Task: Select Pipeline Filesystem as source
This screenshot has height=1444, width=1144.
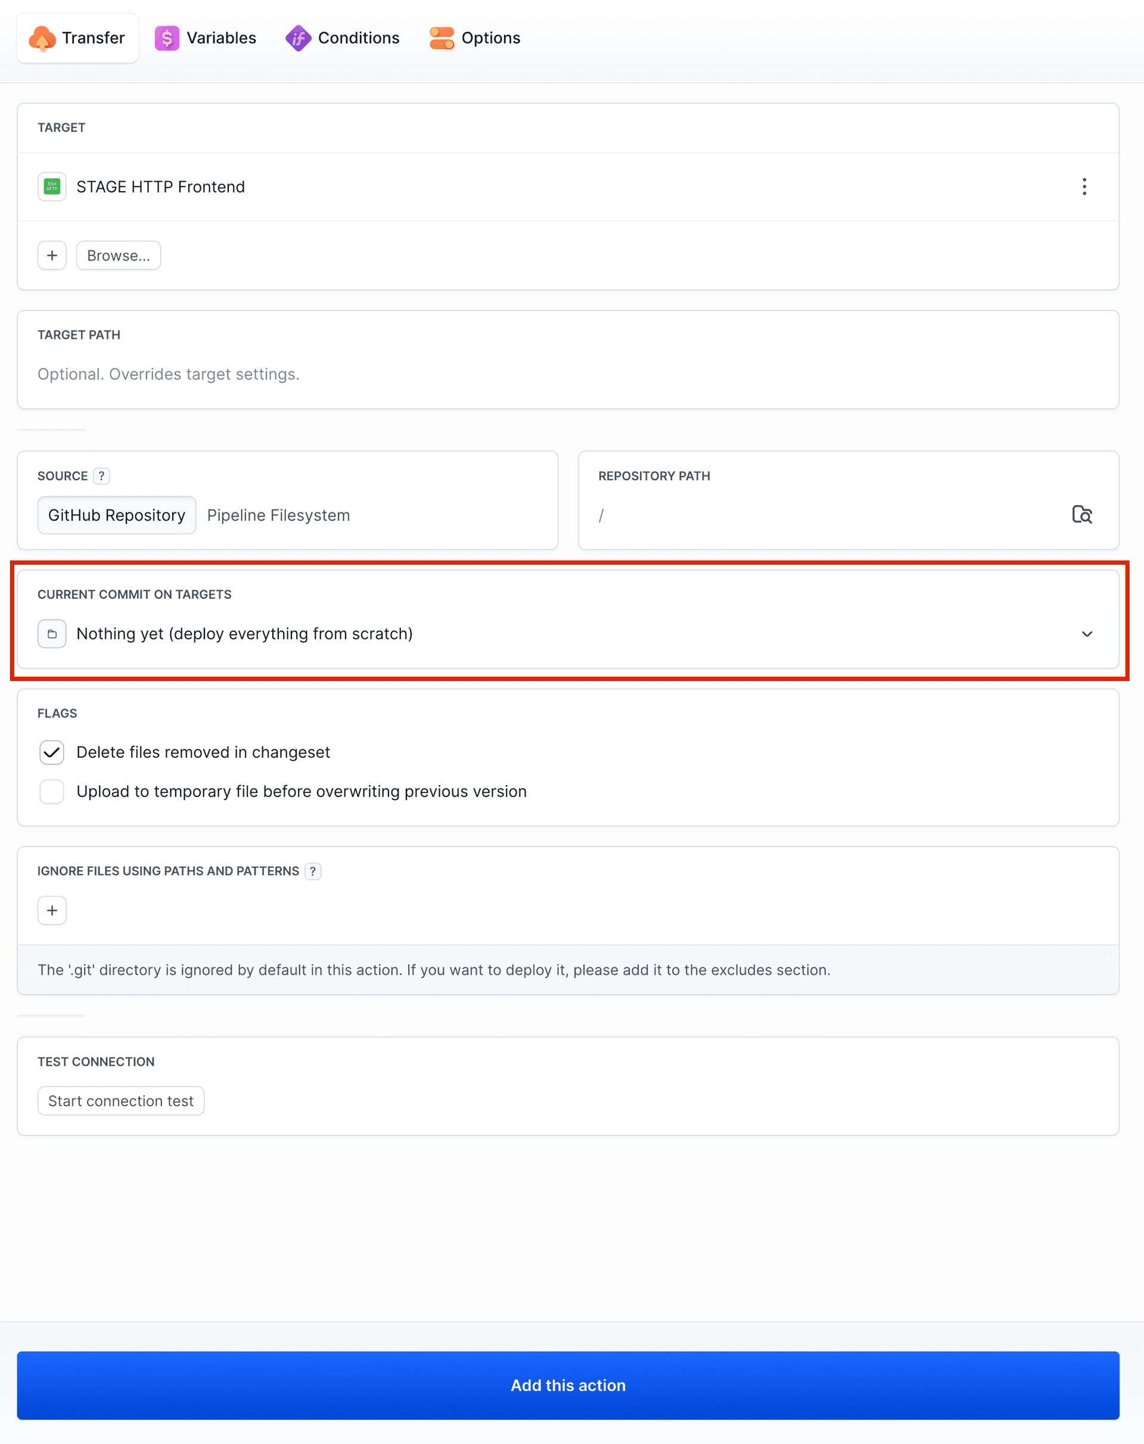Action: tap(278, 515)
